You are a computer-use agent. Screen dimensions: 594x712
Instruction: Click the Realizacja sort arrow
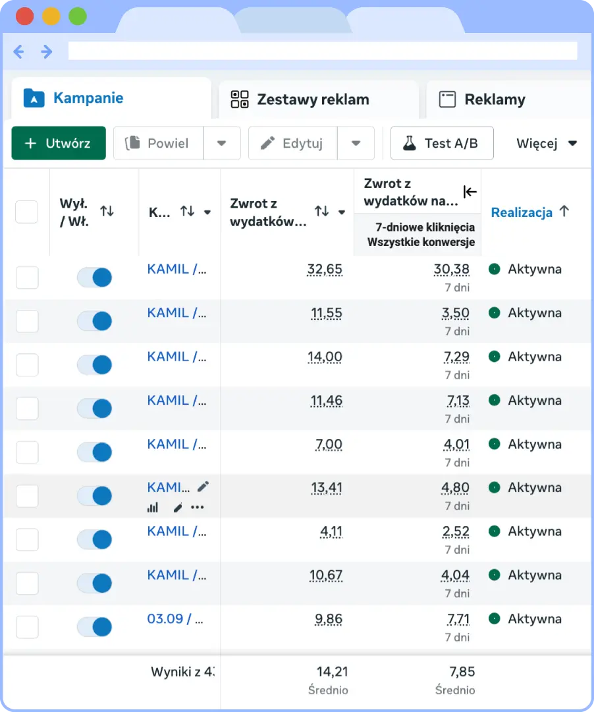[564, 211]
